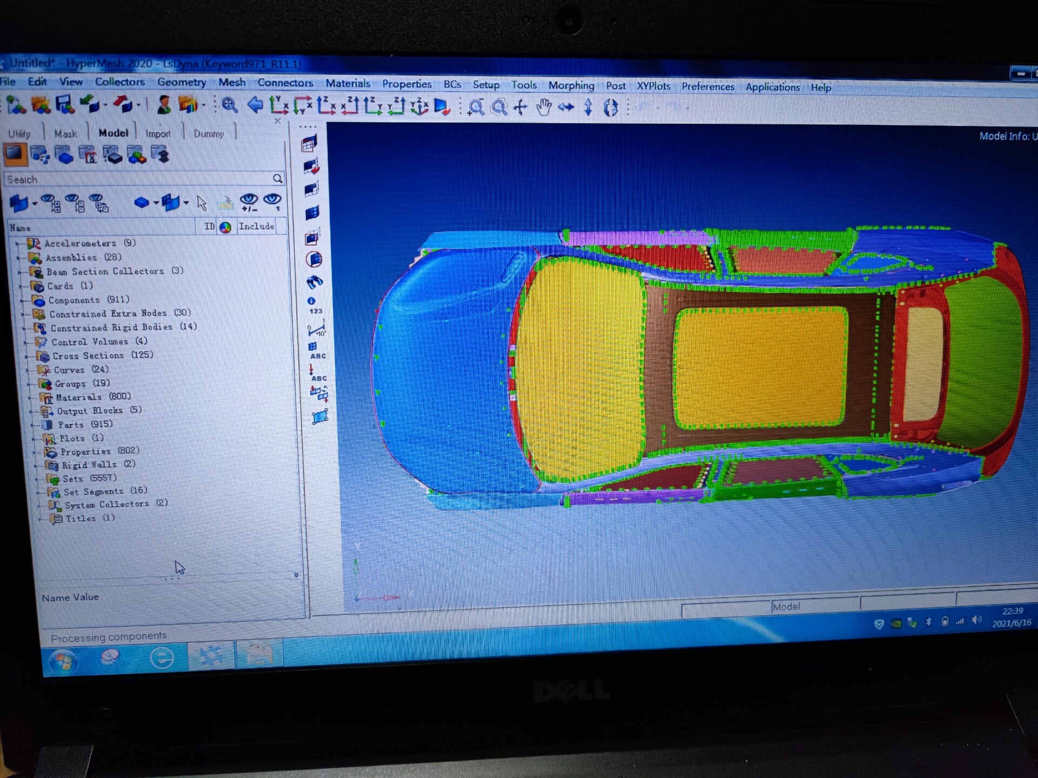Click the numbers 123 display icon
This screenshot has height=778, width=1038.
pos(314,305)
